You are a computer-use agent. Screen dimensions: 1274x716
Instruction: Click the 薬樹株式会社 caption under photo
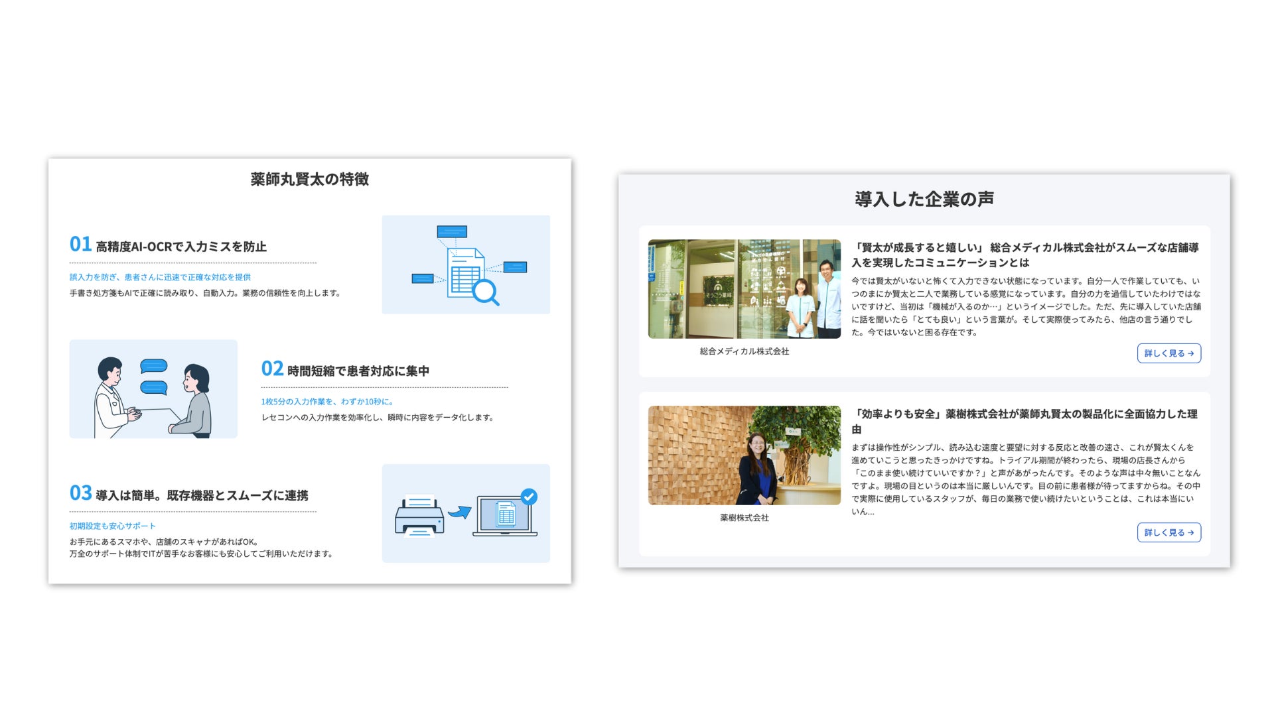click(x=744, y=518)
